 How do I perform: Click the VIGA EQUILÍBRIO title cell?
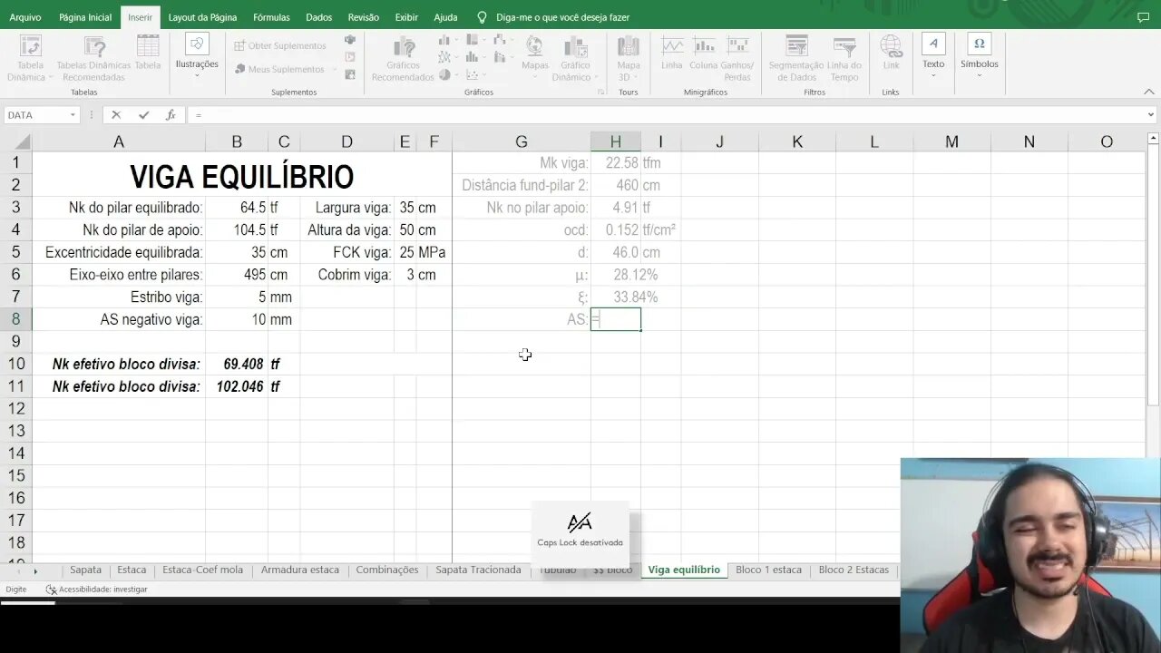(x=241, y=175)
